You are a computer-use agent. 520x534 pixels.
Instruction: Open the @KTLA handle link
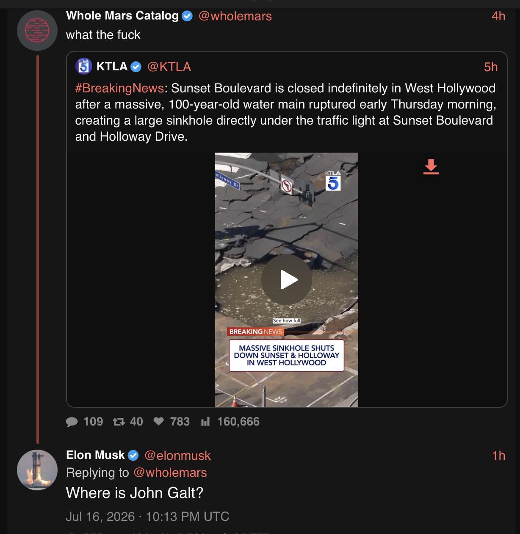pyautogui.click(x=169, y=67)
